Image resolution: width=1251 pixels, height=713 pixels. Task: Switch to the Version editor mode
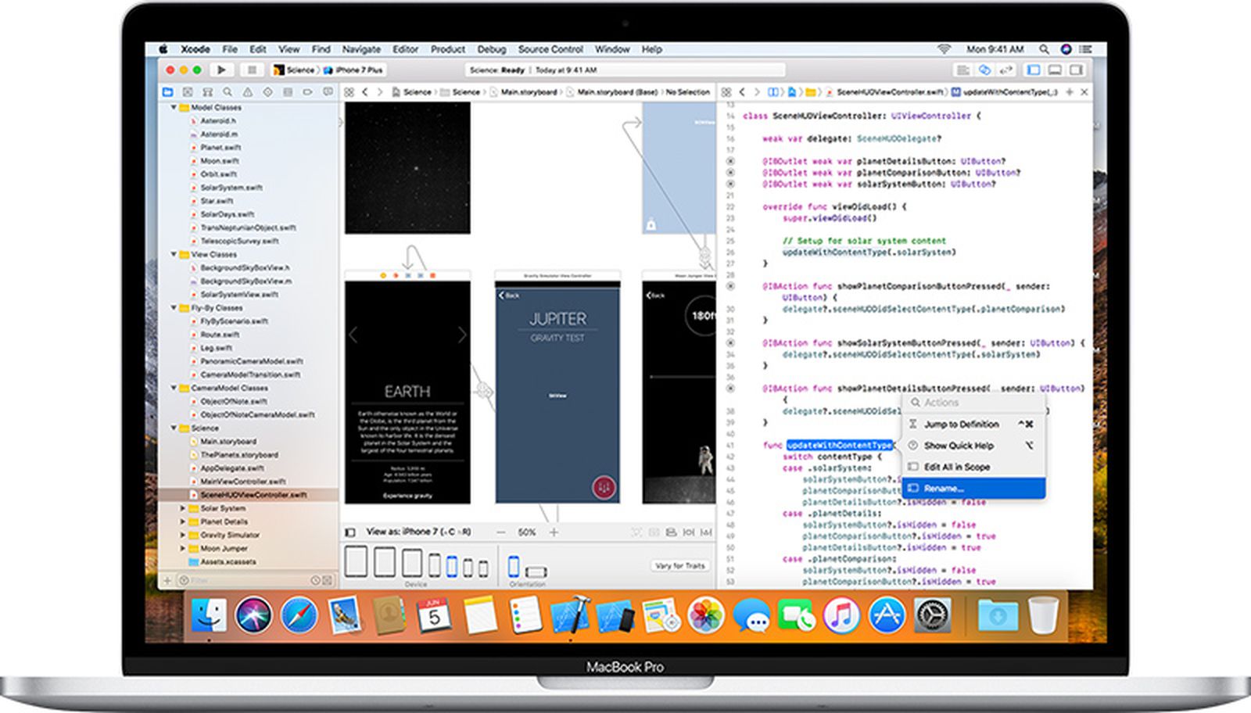click(x=1006, y=70)
